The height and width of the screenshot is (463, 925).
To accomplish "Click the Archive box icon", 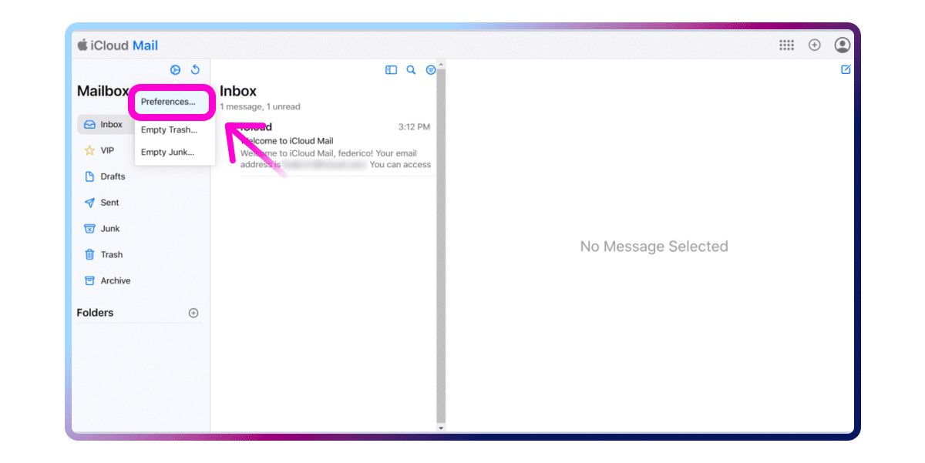I will click(x=89, y=280).
